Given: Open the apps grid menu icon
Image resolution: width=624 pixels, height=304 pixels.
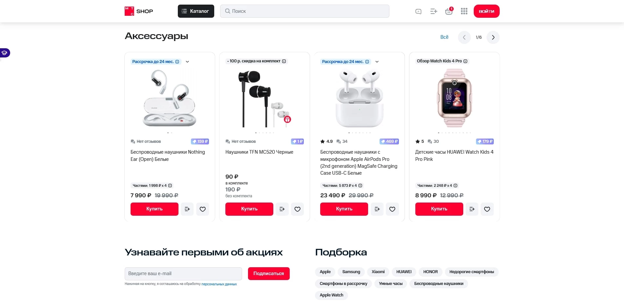Looking at the screenshot, I should pyautogui.click(x=464, y=11).
